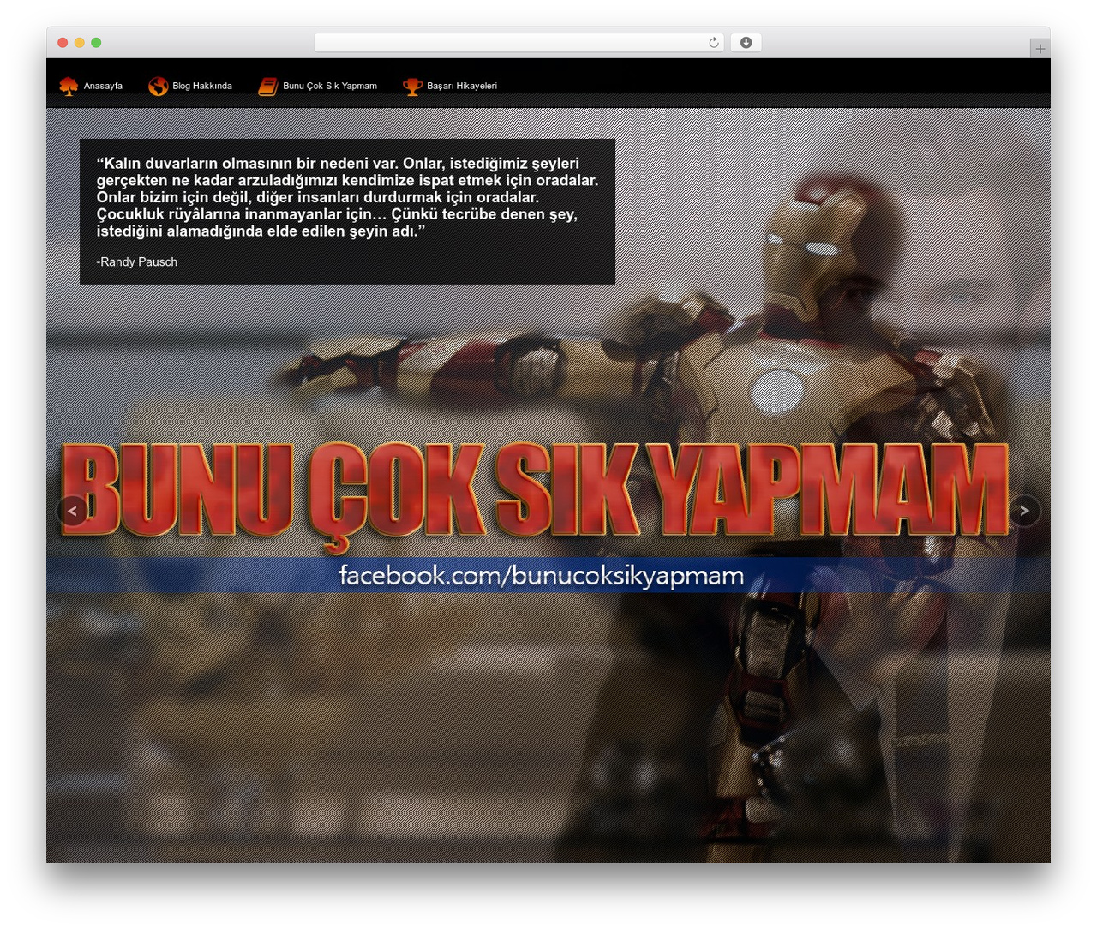The width and height of the screenshot is (1097, 929).
Task: Maximize the window with green button
Action: (96, 43)
